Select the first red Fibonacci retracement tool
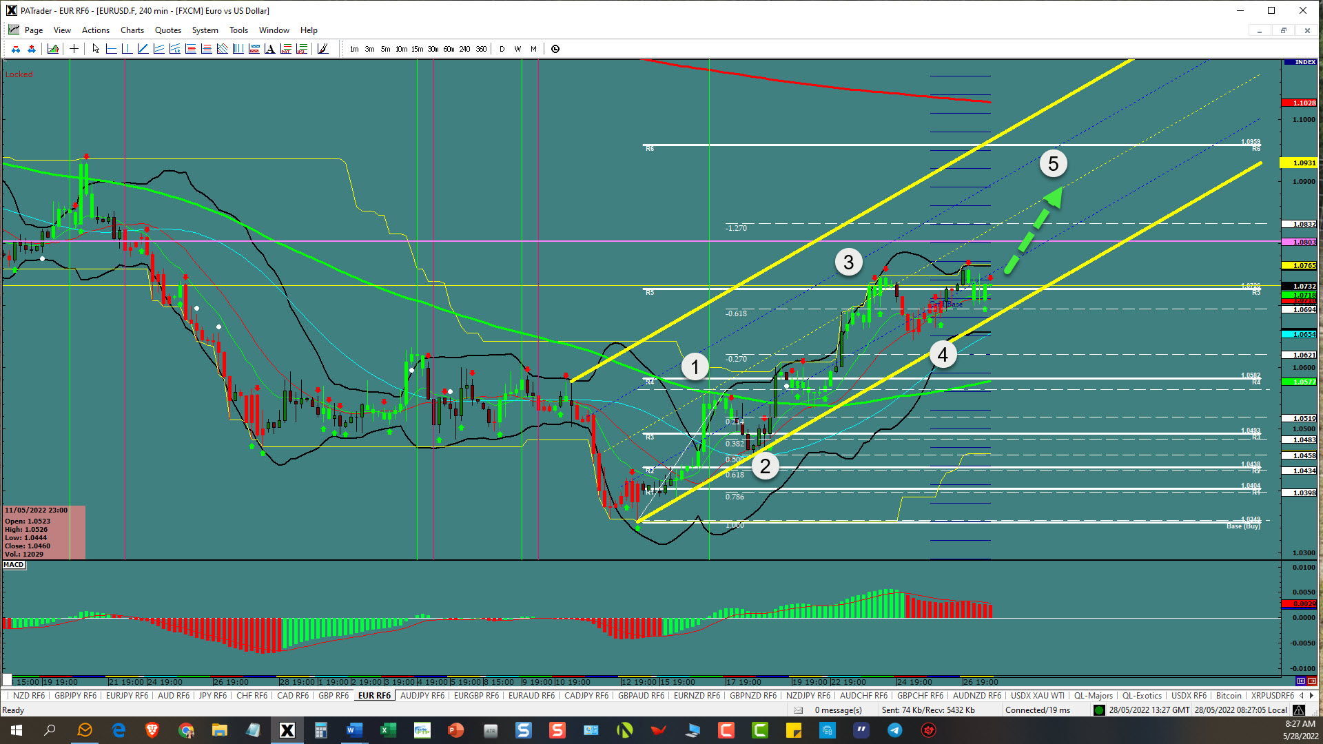 191,49
